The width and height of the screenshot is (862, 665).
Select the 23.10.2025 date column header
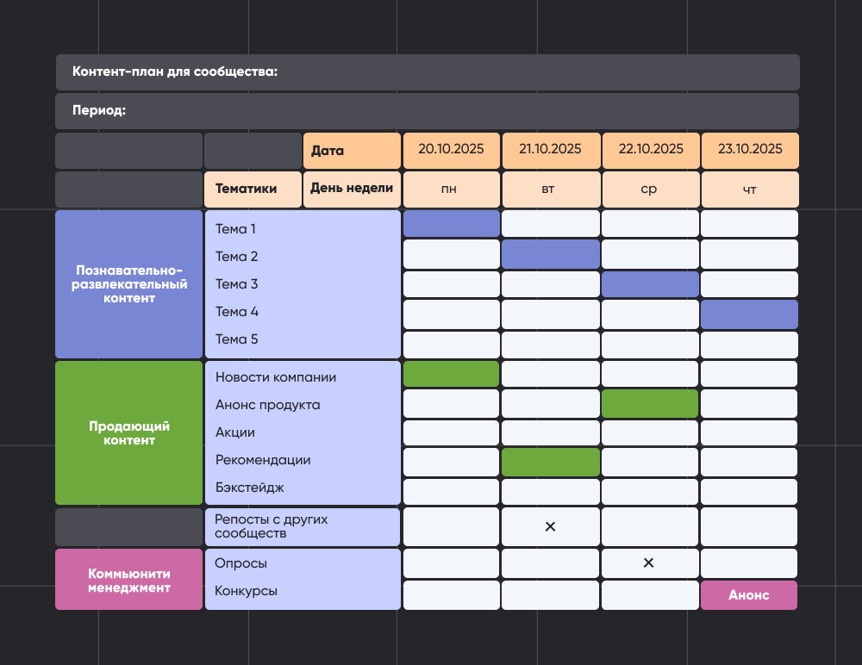coord(750,150)
